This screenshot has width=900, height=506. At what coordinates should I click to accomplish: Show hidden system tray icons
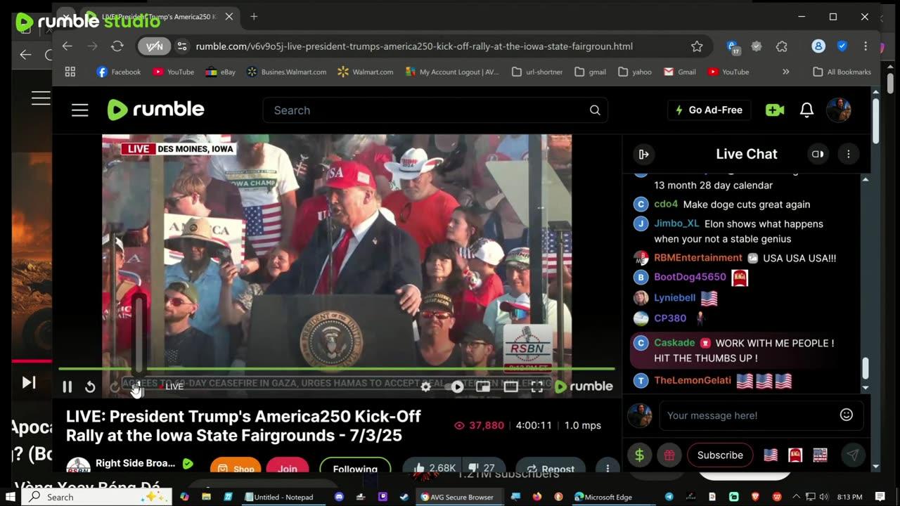click(x=797, y=497)
